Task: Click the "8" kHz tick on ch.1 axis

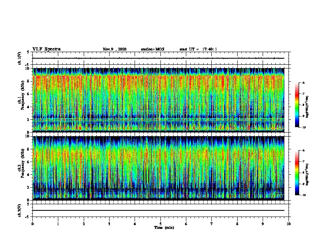Action: [29, 81]
